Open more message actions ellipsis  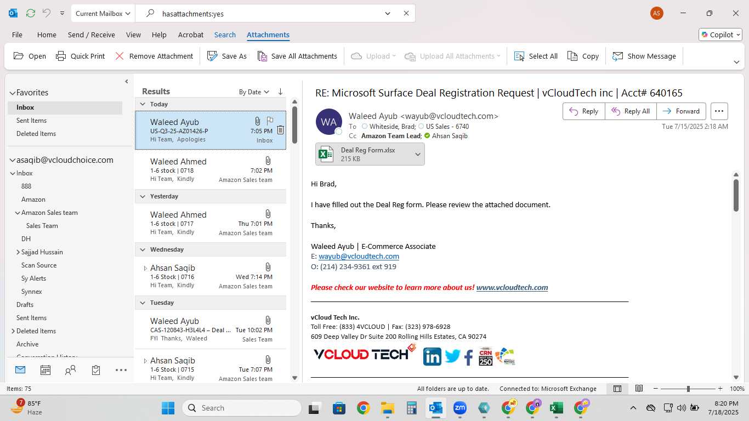[719, 111]
